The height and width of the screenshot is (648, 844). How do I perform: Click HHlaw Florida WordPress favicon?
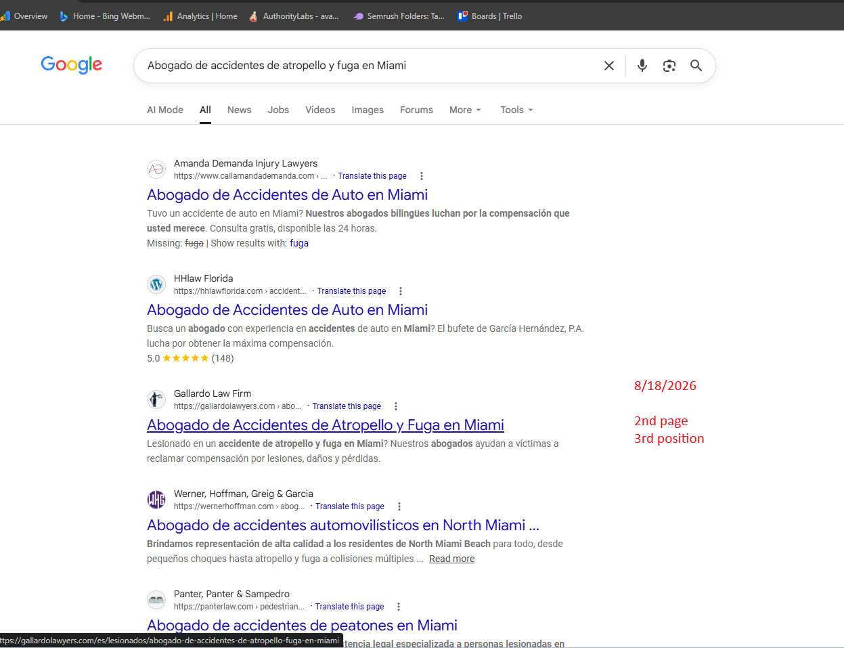(x=156, y=284)
